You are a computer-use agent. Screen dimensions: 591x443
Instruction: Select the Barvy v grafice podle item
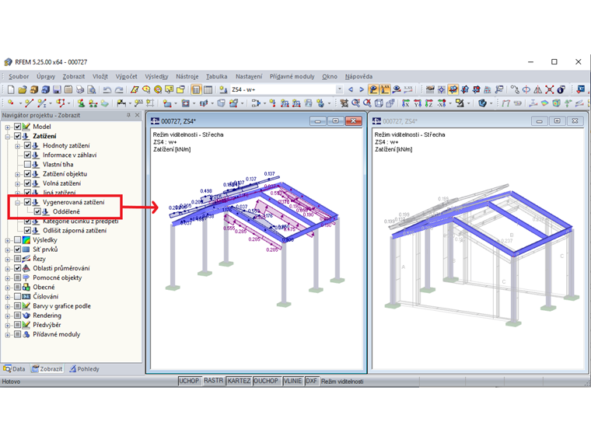coord(61,306)
